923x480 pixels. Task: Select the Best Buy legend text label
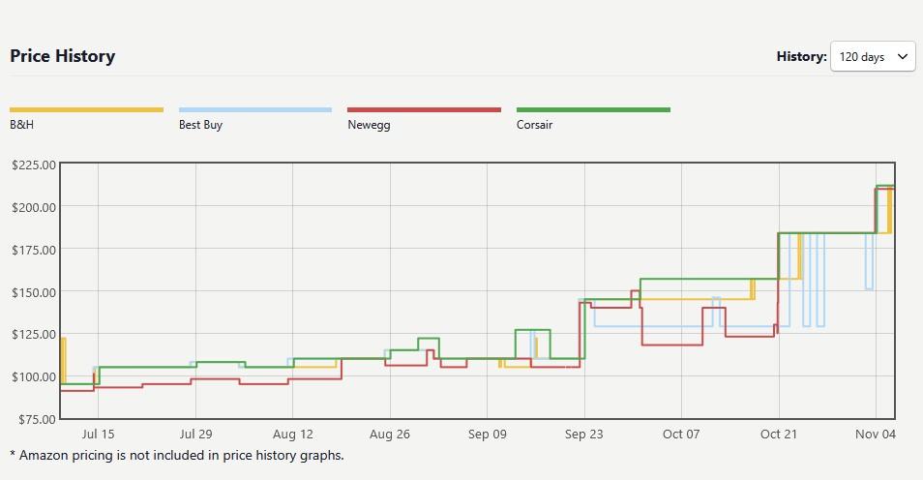coord(200,125)
